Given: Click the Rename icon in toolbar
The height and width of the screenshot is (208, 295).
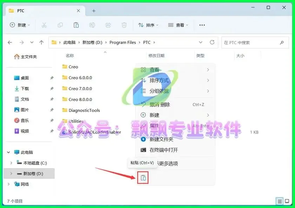Looking at the screenshot, I should [x=92, y=25].
